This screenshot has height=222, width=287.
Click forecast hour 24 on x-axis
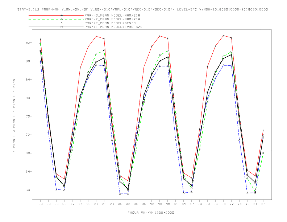104,204
